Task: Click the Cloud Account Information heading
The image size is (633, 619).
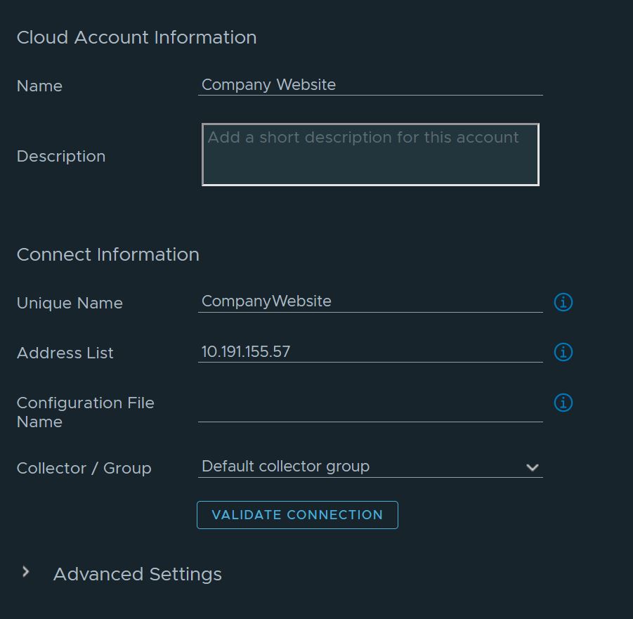Action: click(136, 37)
